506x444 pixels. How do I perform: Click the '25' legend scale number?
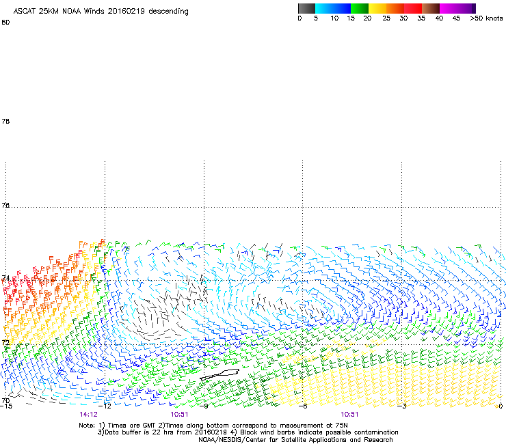[386, 18]
